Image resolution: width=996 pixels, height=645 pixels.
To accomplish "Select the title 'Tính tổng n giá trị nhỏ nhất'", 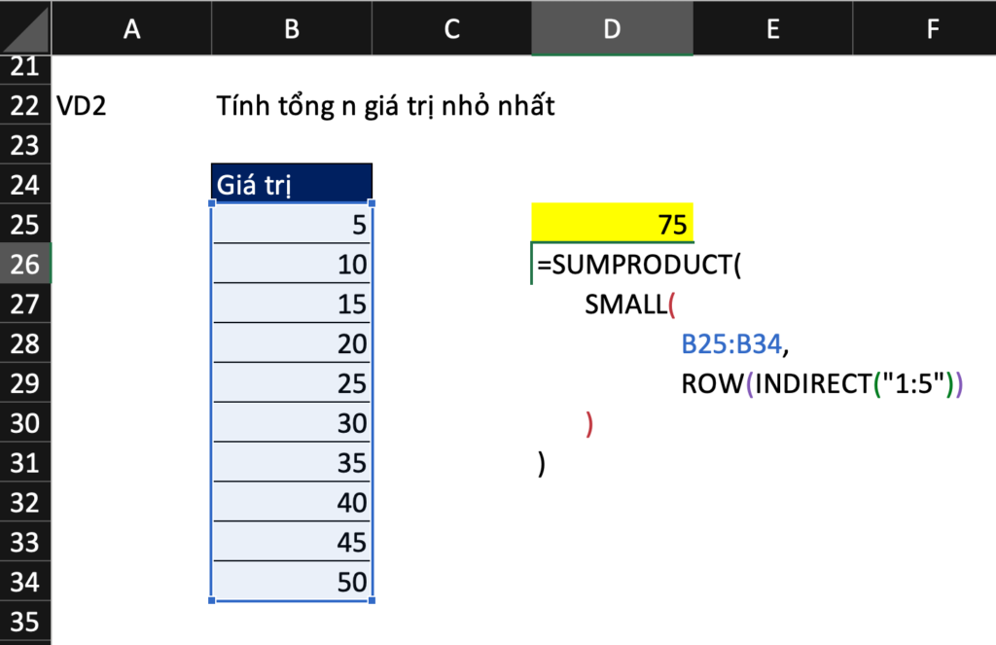I will click(x=385, y=105).
